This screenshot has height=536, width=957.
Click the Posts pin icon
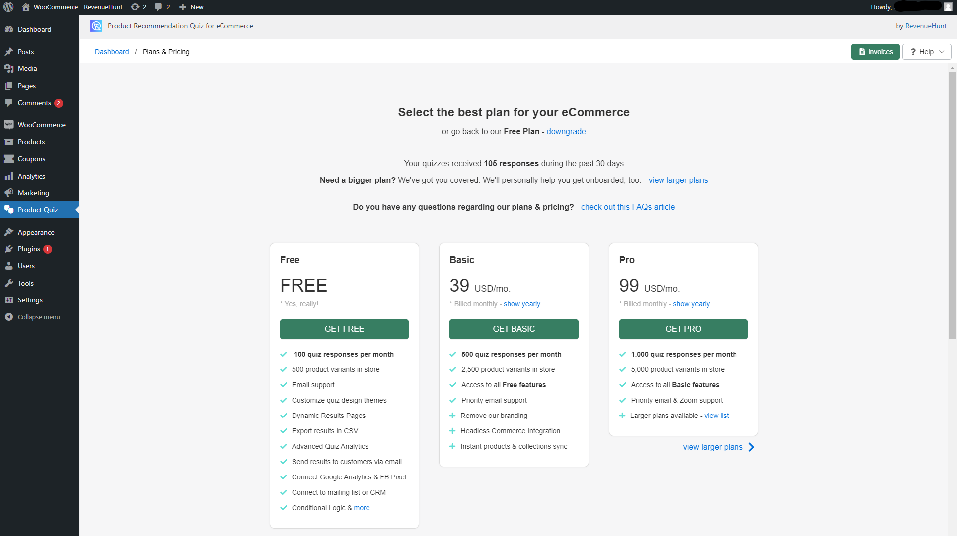click(9, 52)
